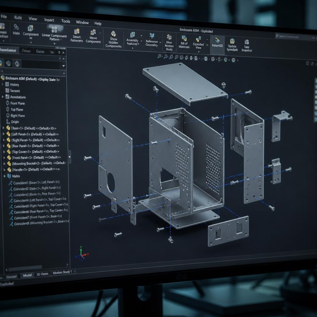Screen dimensions: 317x317
Task: Click the zoom to fit magnifier icon
Action: [x=159, y=56]
